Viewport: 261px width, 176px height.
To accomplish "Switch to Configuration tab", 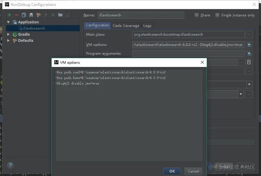I will (98, 25).
